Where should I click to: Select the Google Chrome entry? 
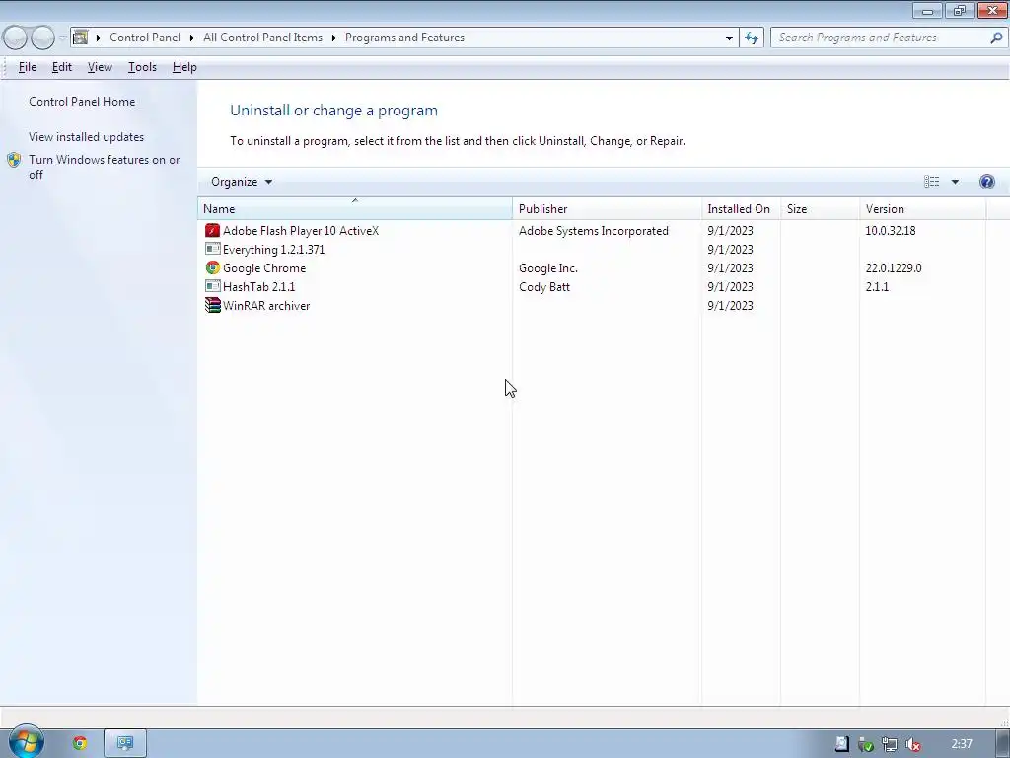click(x=595, y=267)
